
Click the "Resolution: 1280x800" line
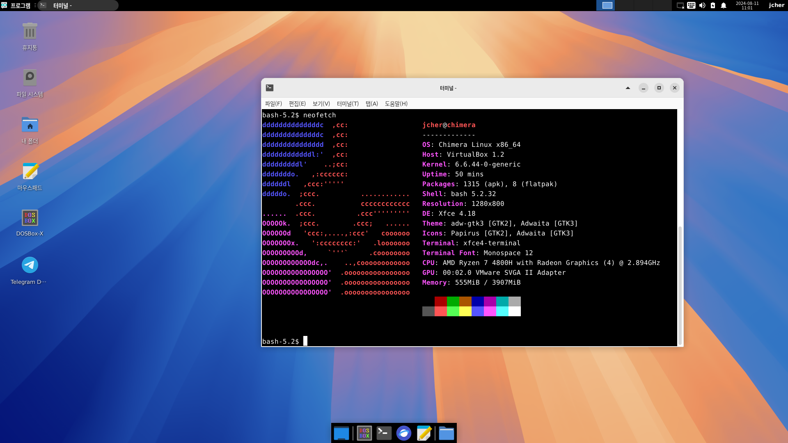click(463, 204)
